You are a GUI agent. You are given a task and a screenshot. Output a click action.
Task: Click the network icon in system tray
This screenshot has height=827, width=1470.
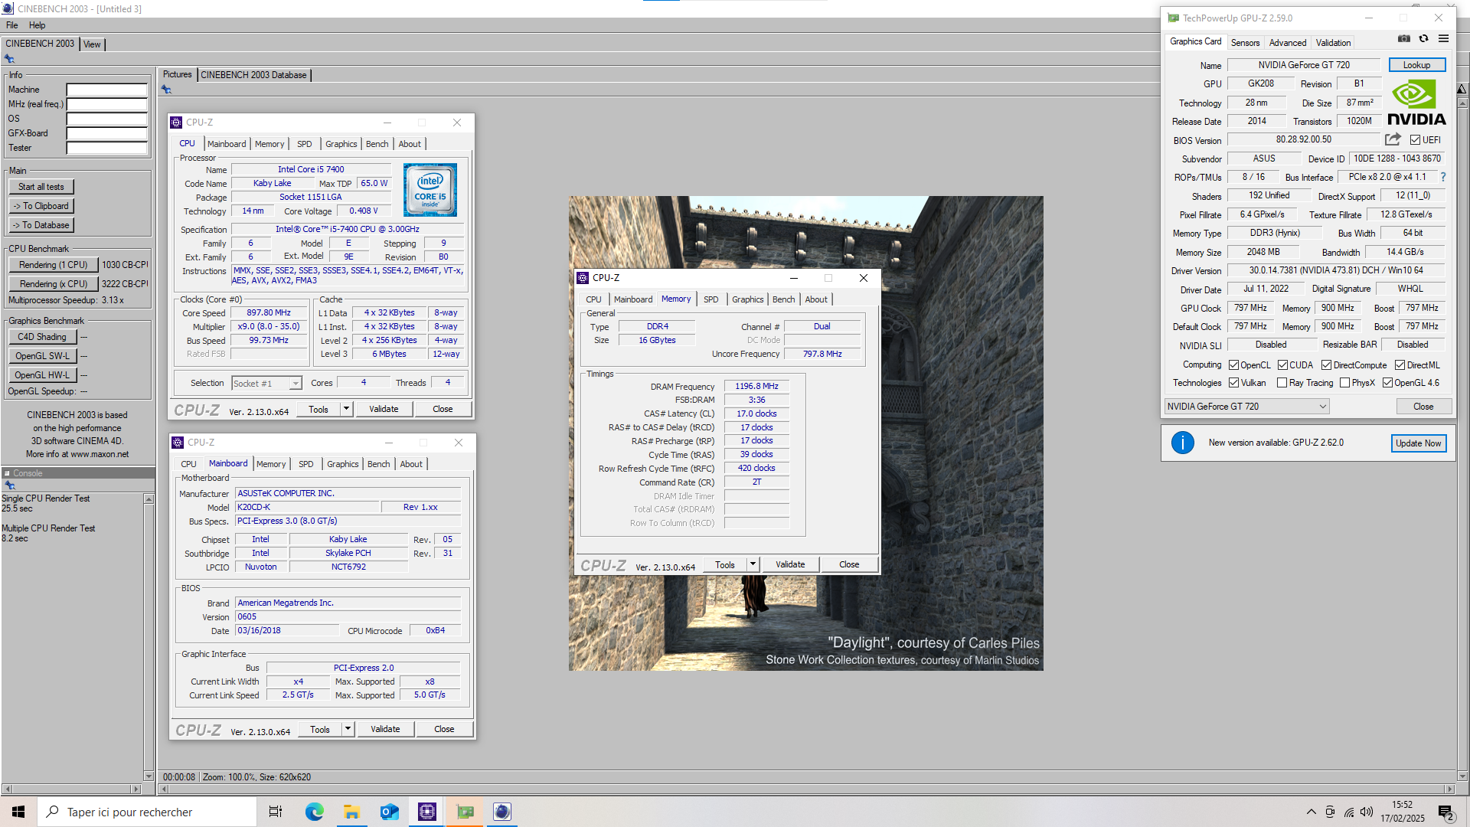click(1348, 812)
